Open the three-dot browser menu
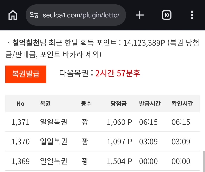The image size is (205, 172). (x=192, y=15)
